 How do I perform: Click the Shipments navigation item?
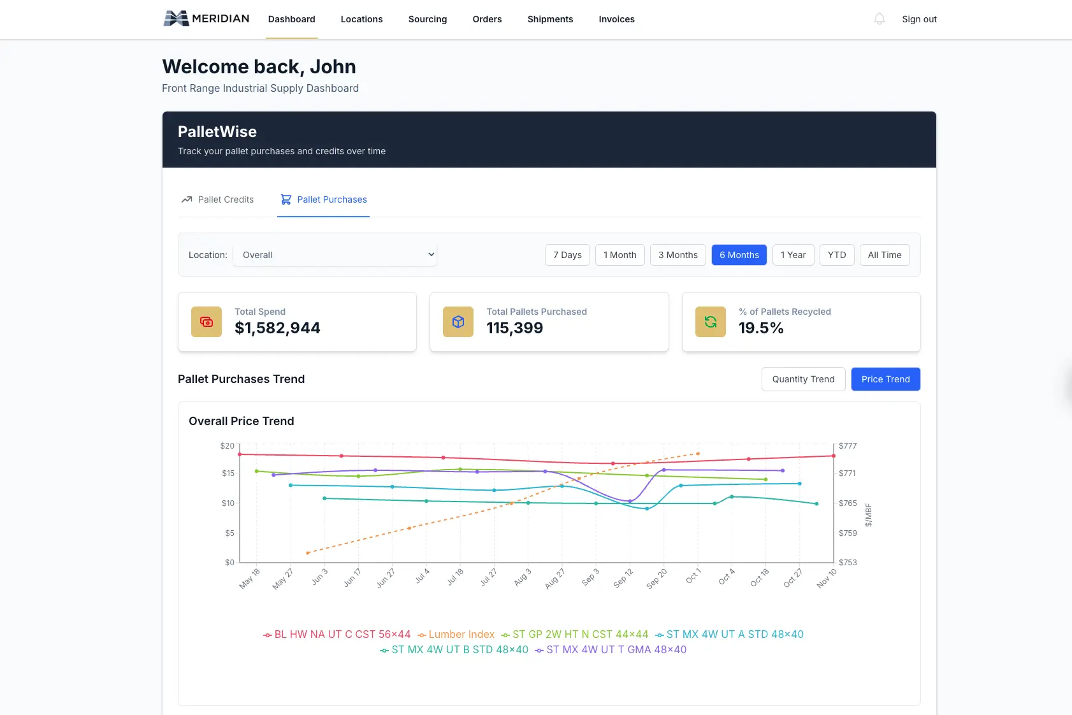[550, 19]
